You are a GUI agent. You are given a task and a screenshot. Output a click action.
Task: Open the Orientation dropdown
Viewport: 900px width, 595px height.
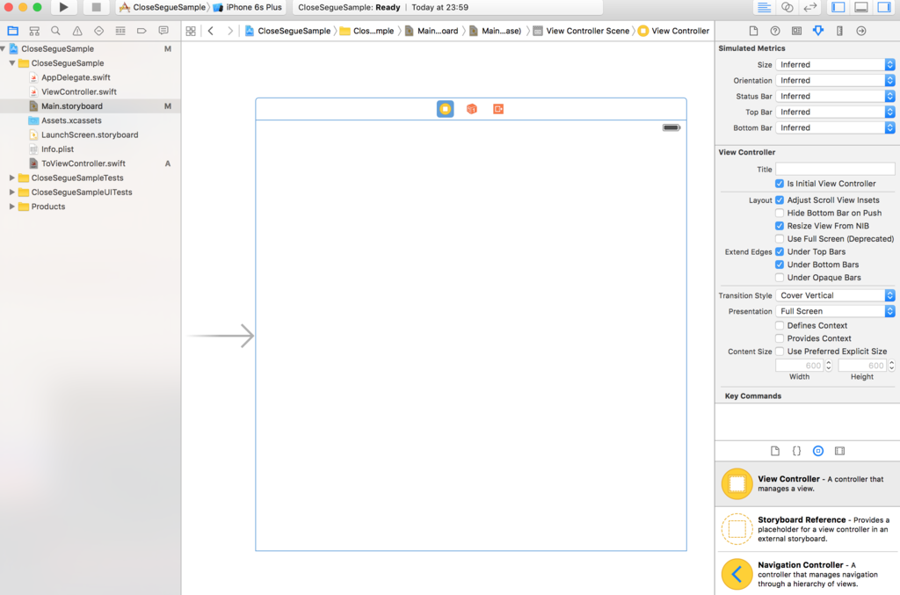835,80
